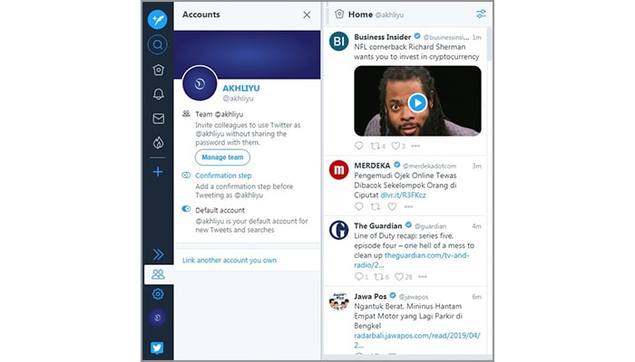This screenshot has width=635, height=362.
Task: Retweet the MERDEKA tweet
Action: [376, 207]
